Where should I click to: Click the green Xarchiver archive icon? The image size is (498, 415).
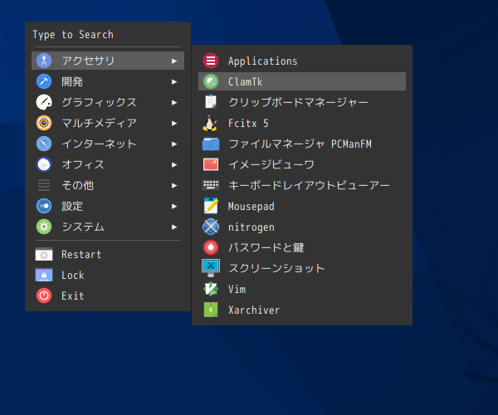click(211, 310)
